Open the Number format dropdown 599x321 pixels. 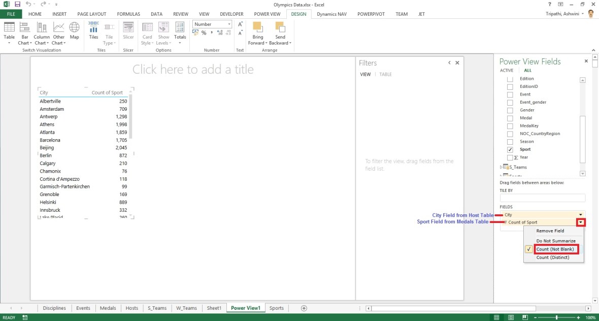click(229, 24)
